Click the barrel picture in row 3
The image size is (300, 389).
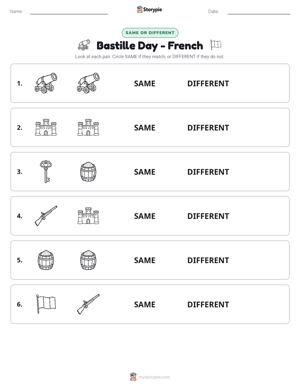click(x=88, y=171)
